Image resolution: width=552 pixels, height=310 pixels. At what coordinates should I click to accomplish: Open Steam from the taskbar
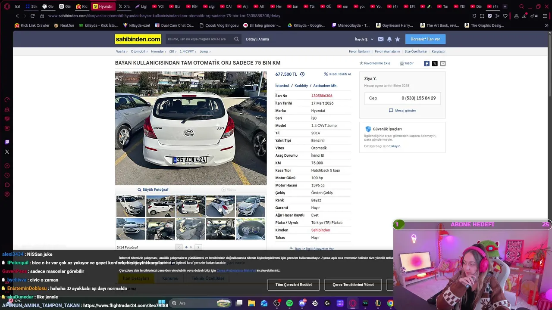pyautogui.click(x=315, y=303)
